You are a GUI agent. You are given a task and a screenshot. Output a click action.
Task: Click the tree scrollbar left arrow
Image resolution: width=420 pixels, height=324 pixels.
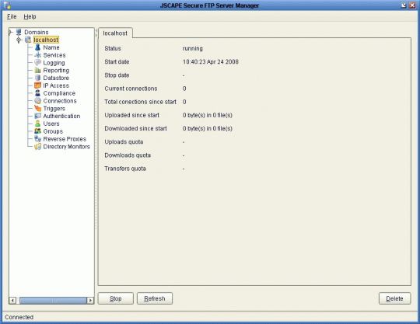point(12,301)
